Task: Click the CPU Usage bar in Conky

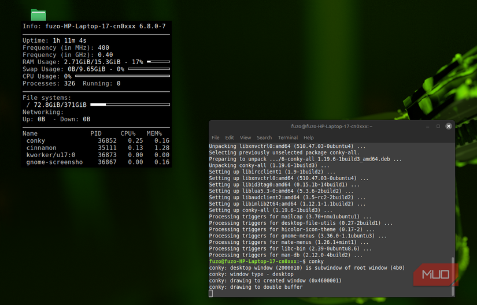Action: pos(123,76)
